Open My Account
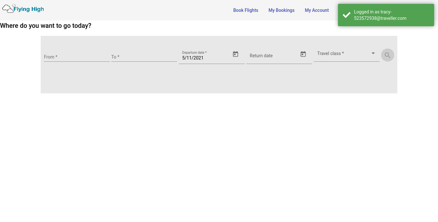Screen dimensions: 438x222 pos(316,10)
